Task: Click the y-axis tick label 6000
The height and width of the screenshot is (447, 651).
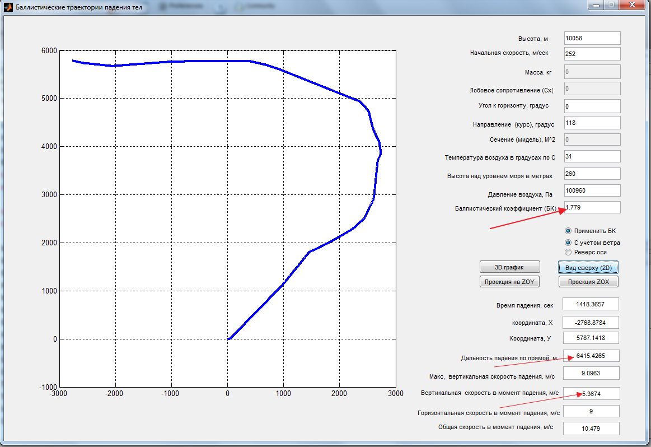Action: 49,50
